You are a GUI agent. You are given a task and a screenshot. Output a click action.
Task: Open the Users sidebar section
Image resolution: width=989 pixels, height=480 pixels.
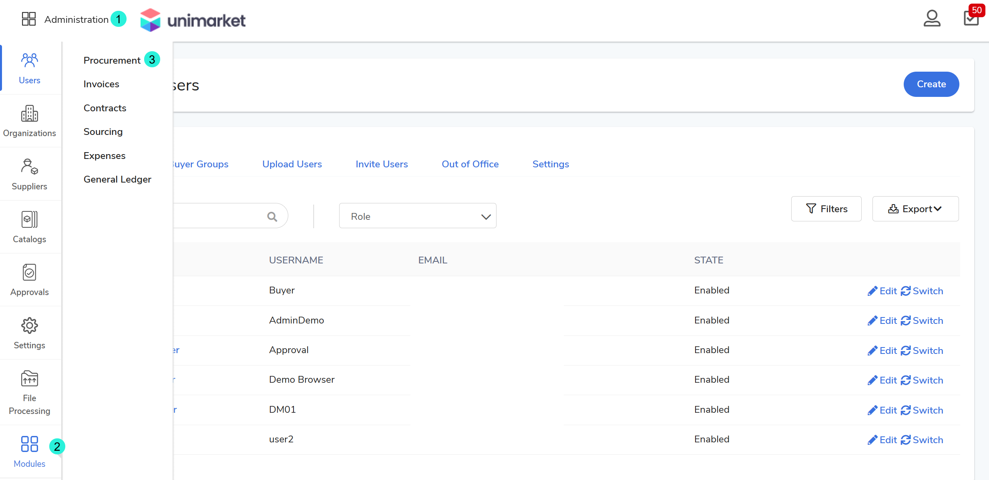[x=30, y=68]
